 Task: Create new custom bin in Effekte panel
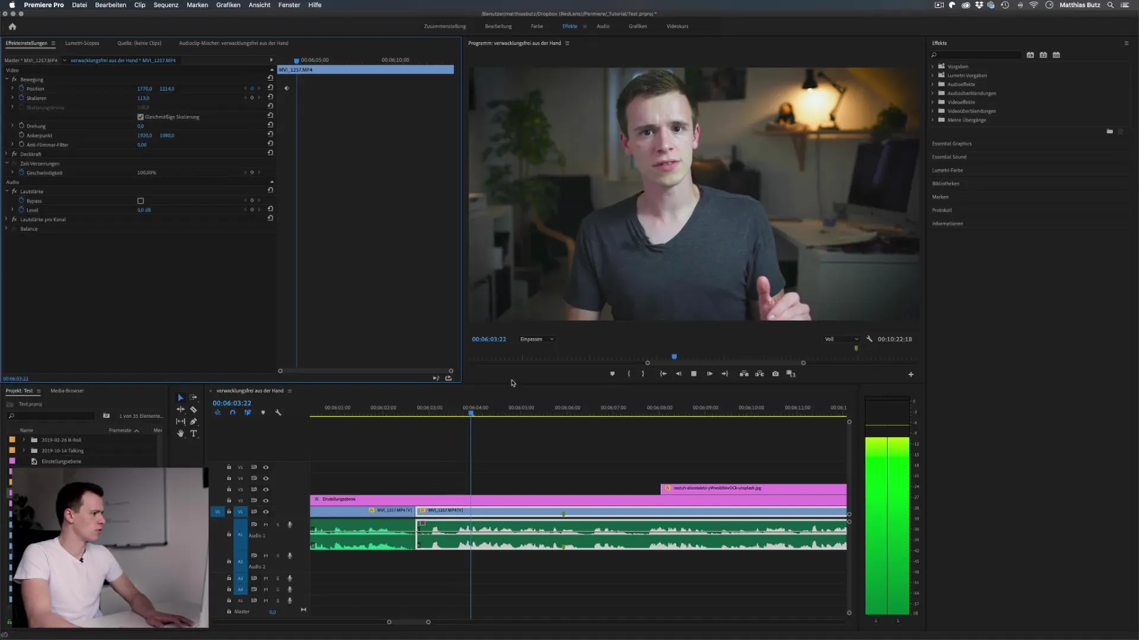[1109, 132]
